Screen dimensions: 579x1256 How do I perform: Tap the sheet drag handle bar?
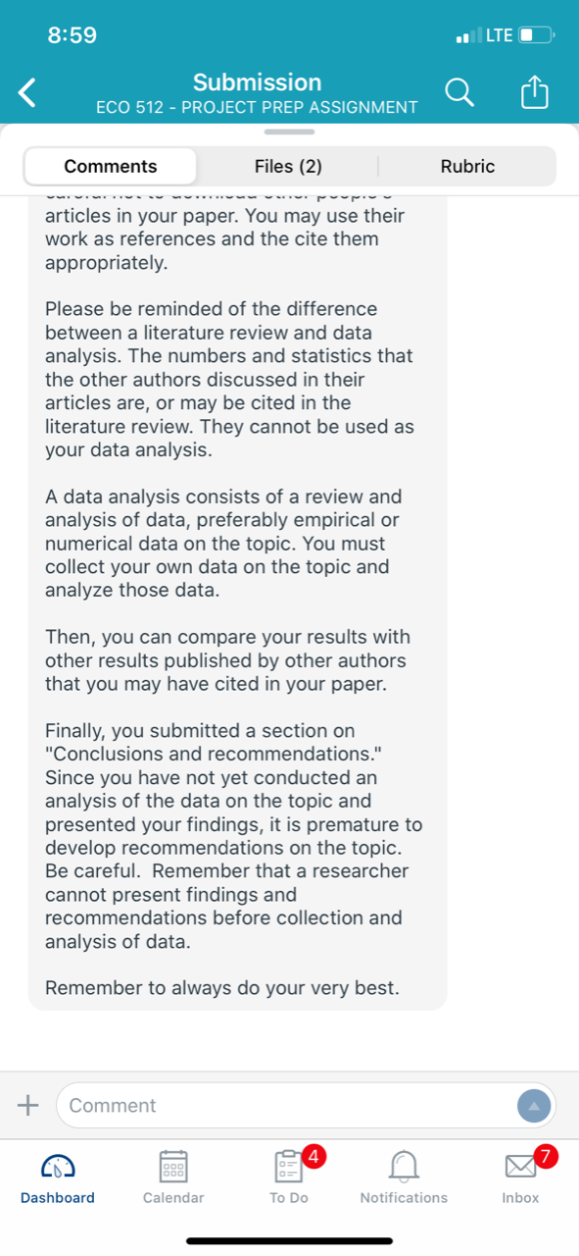coord(289,131)
